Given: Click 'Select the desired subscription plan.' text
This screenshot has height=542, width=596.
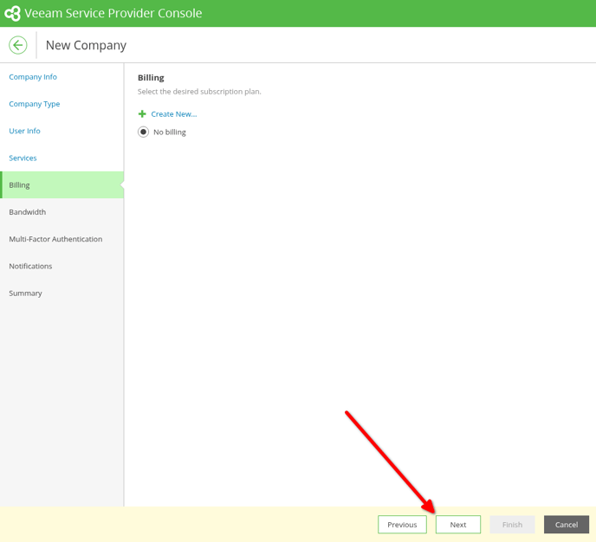Looking at the screenshot, I should click(x=199, y=92).
